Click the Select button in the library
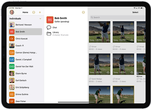 [x=135, y=12]
